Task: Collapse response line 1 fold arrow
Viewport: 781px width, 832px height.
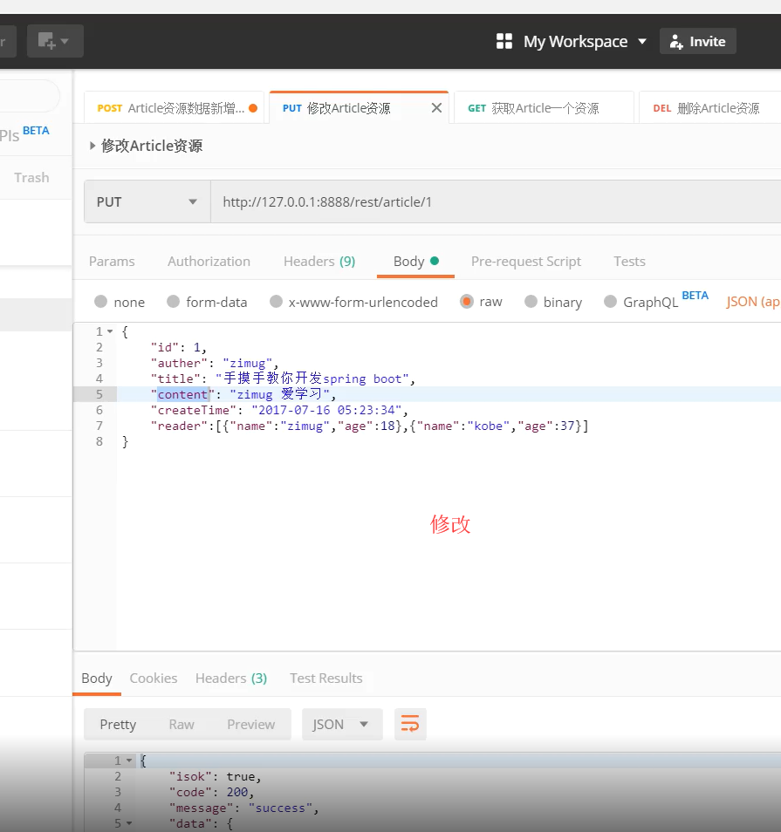Action: (129, 760)
